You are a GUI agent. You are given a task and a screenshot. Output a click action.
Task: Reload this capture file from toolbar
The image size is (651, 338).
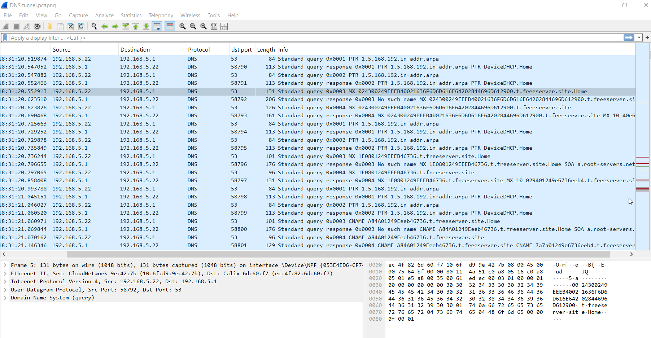pyautogui.click(x=81, y=26)
